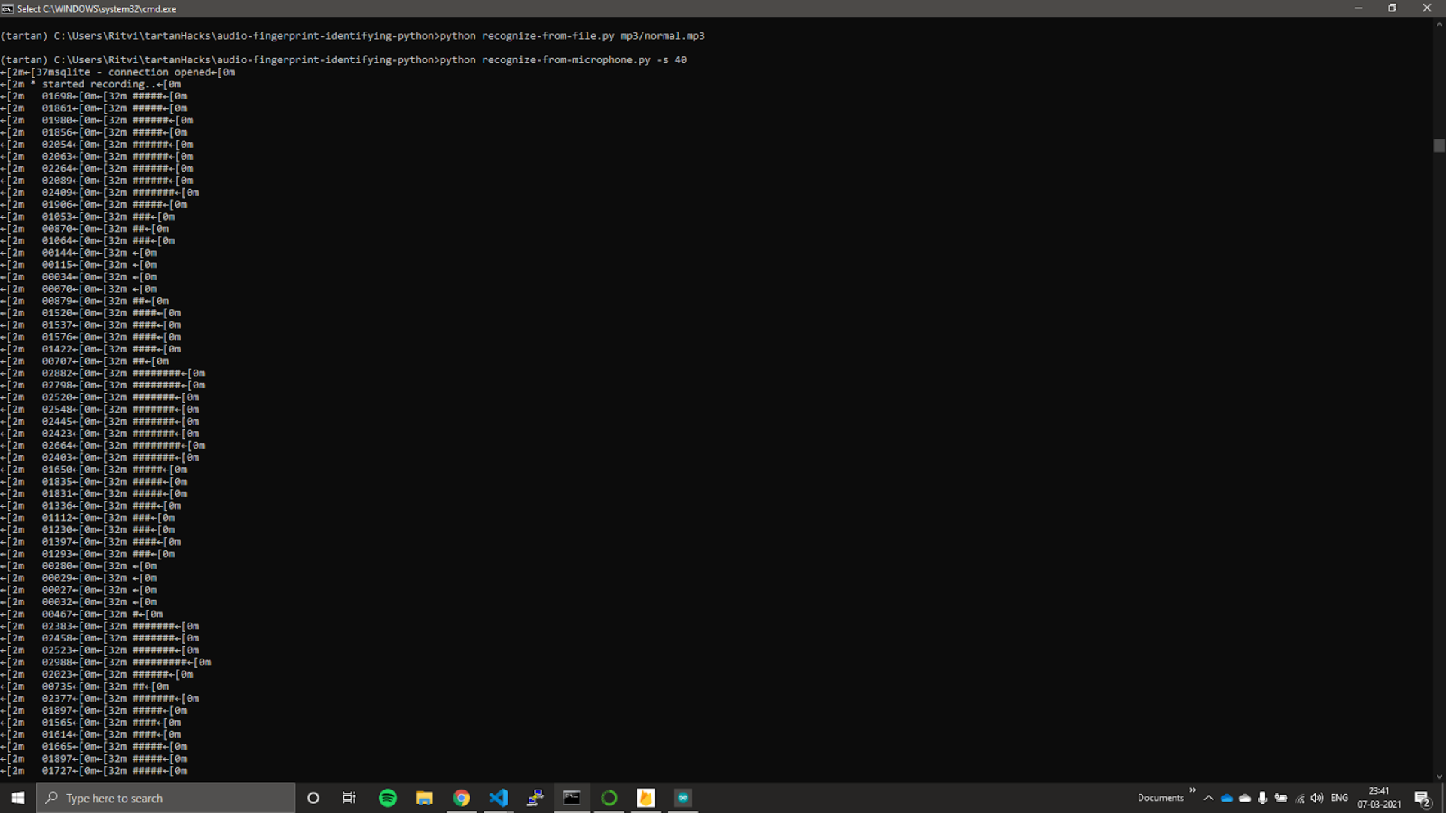Select the cmd terminal taskbar icon
The width and height of the screenshot is (1446, 813).
[572, 798]
